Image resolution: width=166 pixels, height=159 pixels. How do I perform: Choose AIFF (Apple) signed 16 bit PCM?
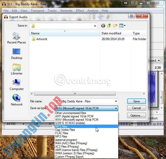click(86, 116)
